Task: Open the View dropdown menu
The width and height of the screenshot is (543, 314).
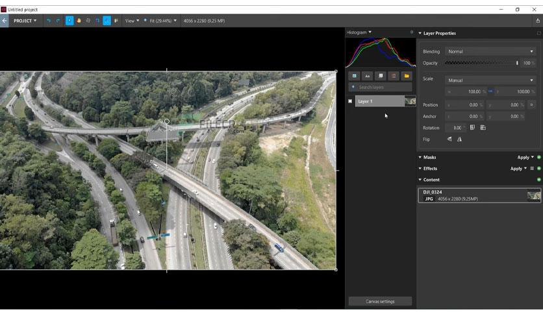Action: click(132, 21)
